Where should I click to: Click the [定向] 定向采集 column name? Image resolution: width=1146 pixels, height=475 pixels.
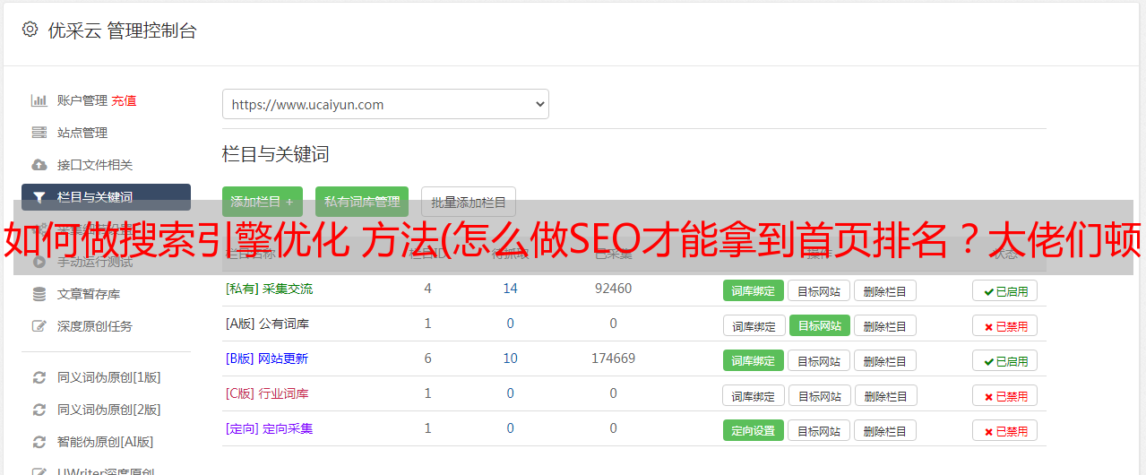(x=269, y=428)
